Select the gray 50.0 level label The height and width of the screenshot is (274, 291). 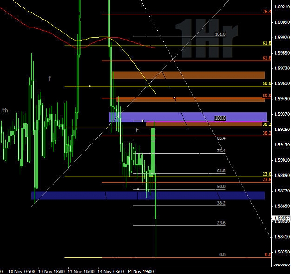coord(221,186)
